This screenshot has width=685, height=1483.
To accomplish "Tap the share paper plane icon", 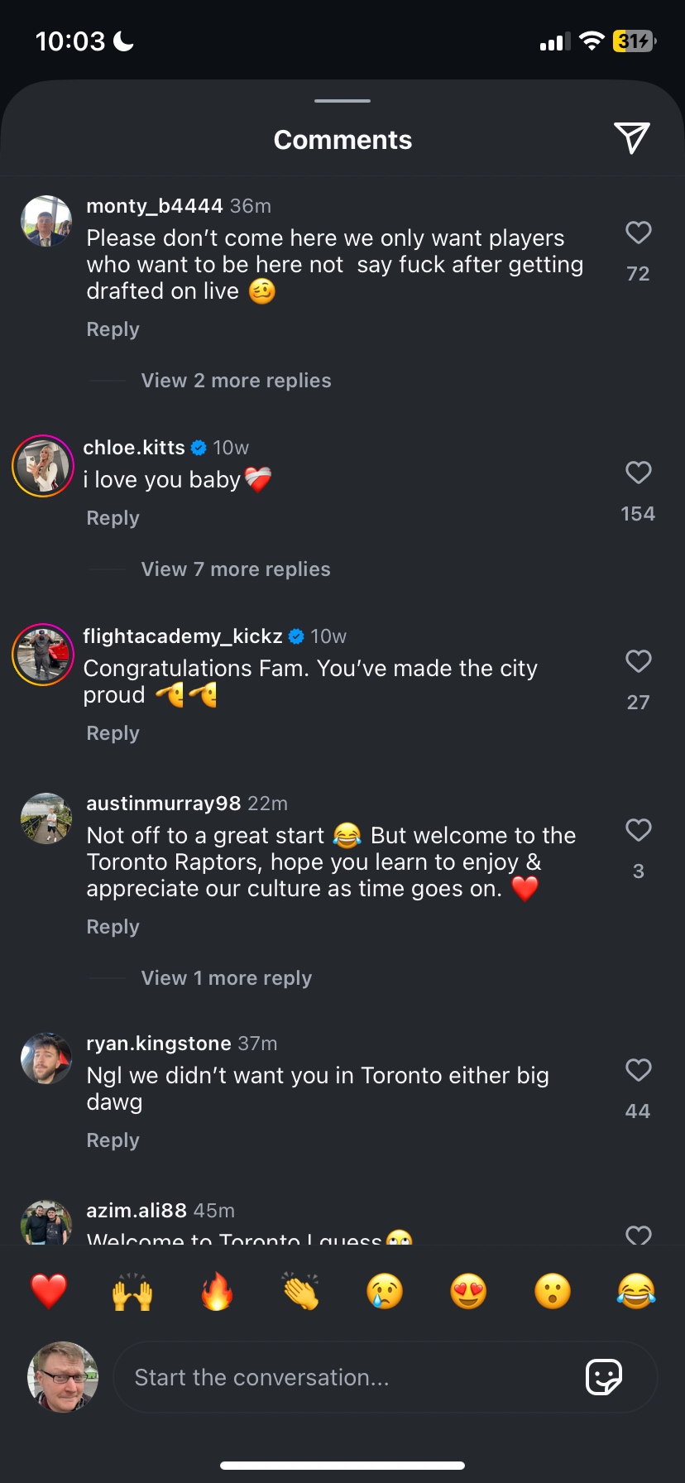I will (631, 138).
